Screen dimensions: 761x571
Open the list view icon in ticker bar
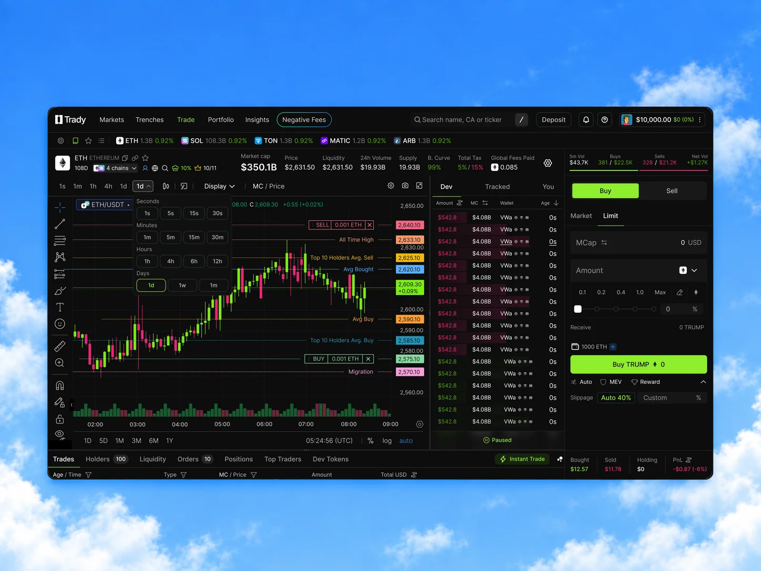[101, 140]
